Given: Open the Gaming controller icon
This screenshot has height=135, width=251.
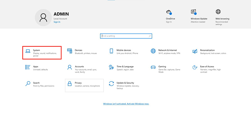Looking at the screenshot, I should click(x=153, y=67).
